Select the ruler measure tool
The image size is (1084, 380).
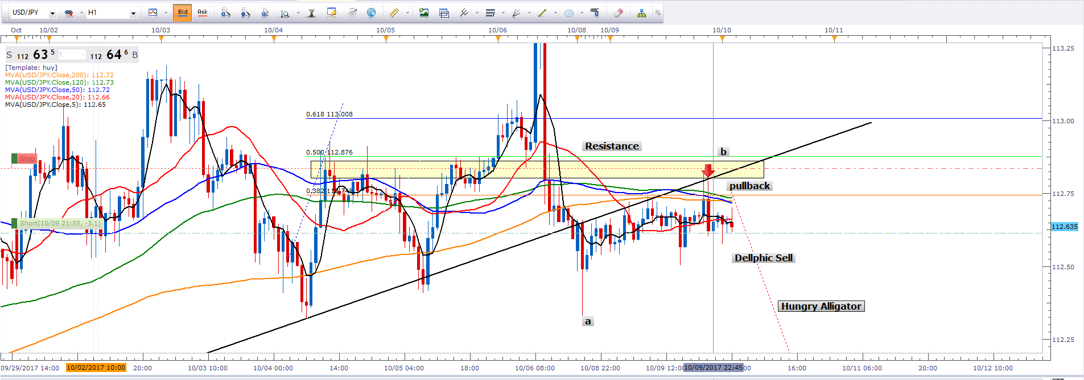(x=394, y=12)
